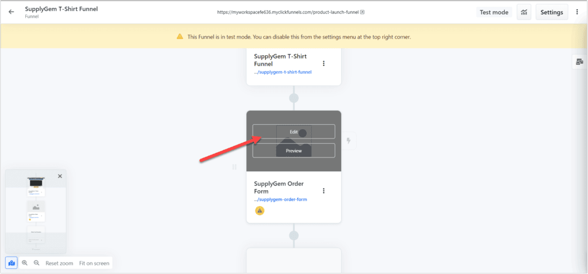The image size is (588, 274).
Task: Open SupplyGem T-Shirt Funnel step options menu
Action: [324, 63]
